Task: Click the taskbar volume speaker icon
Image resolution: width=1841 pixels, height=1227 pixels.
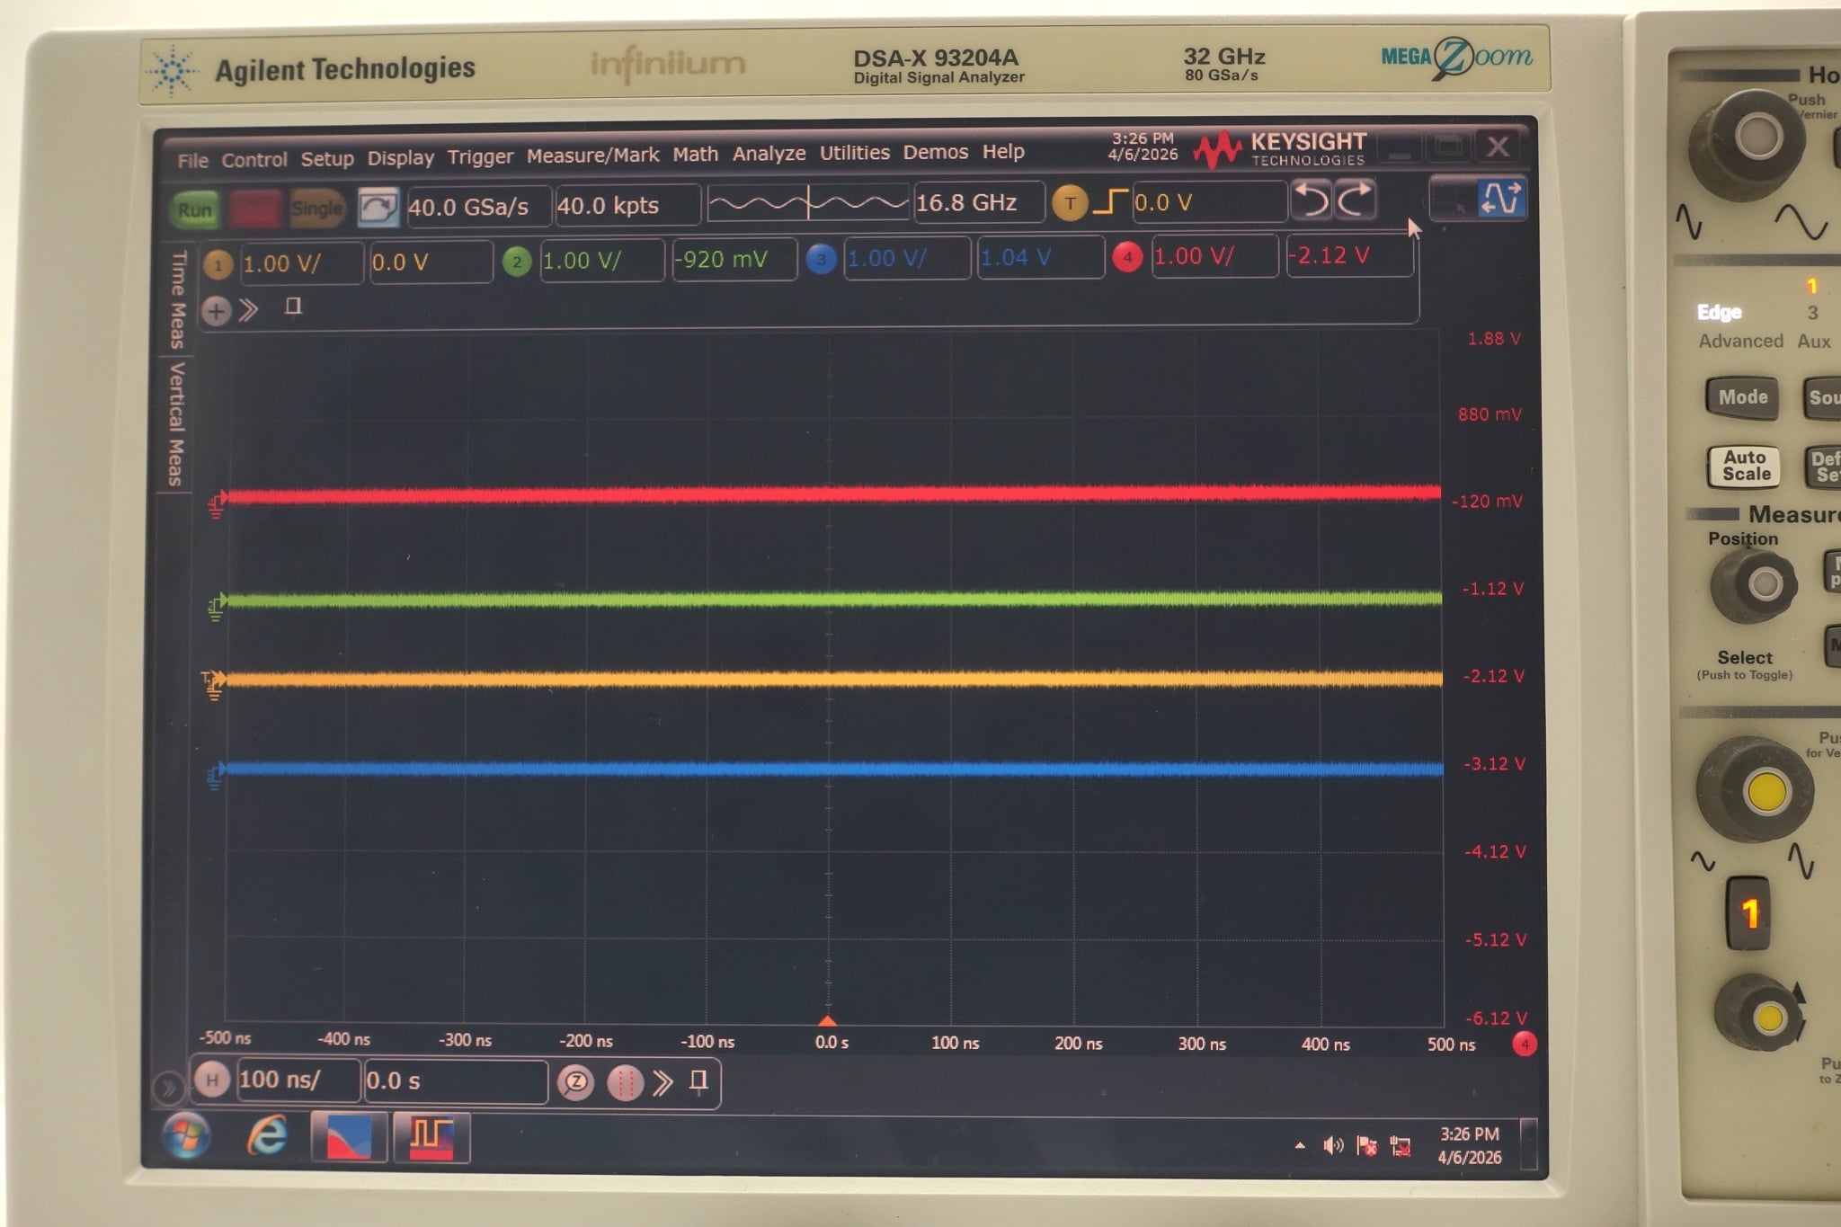Action: pyautogui.click(x=1333, y=1145)
